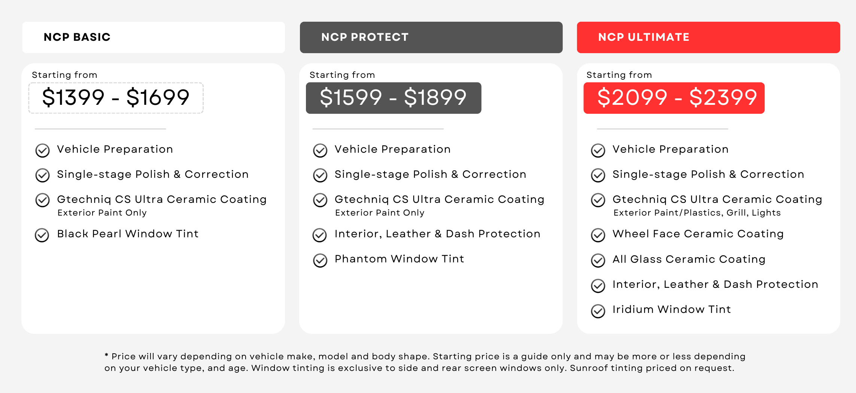Click checkmark icon beside Black Pearl Window Tint
Viewport: 856px width, 393px height.
pyautogui.click(x=42, y=235)
